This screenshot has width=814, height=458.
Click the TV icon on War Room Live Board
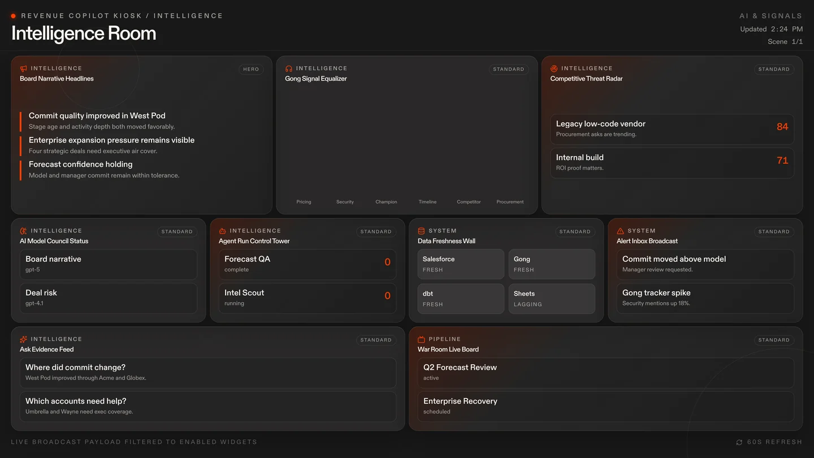click(x=421, y=339)
